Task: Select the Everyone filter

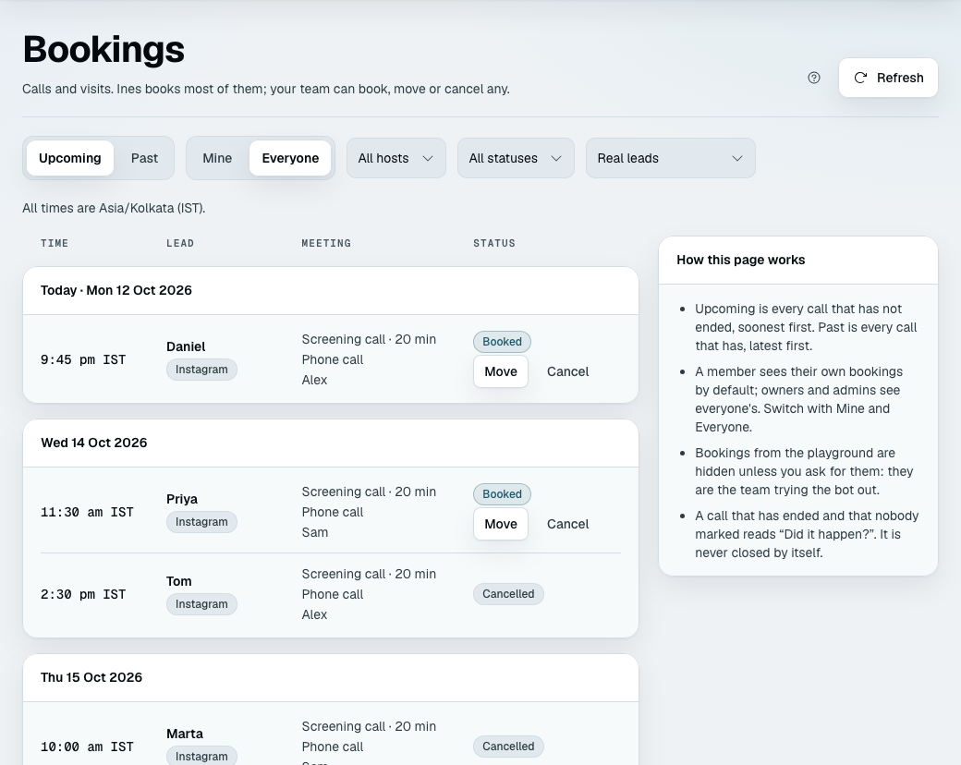Action: click(290, 158)
